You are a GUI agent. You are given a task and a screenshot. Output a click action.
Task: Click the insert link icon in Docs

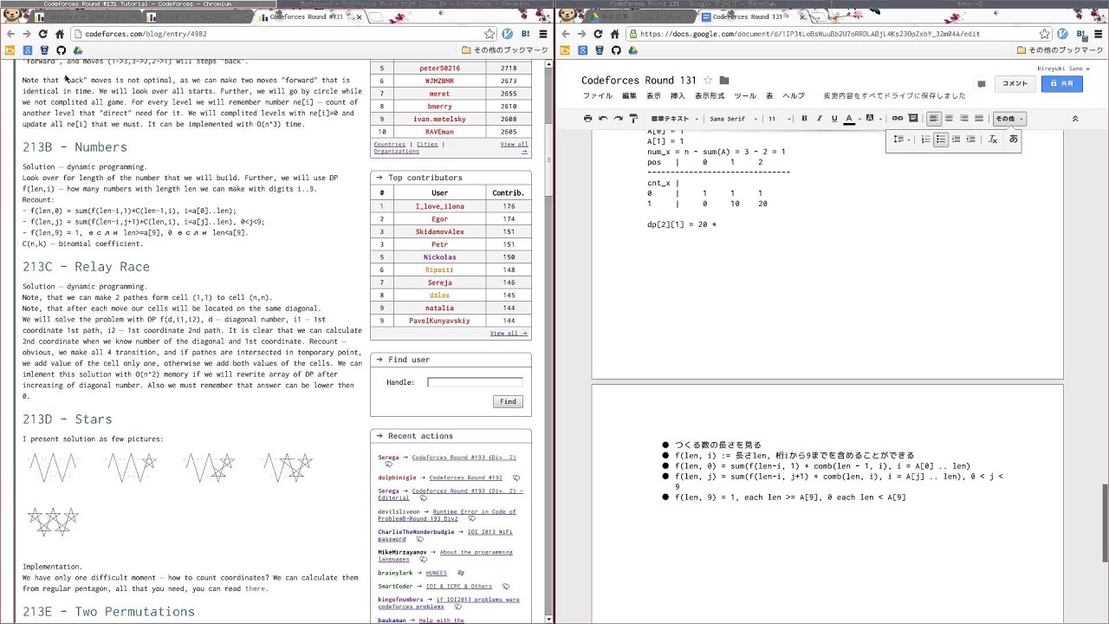(898, 119)
